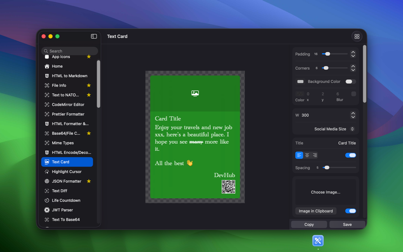This screenshot has width=403, height=252.
Task: Click the star next to File Info
Action: coord(89,85)
